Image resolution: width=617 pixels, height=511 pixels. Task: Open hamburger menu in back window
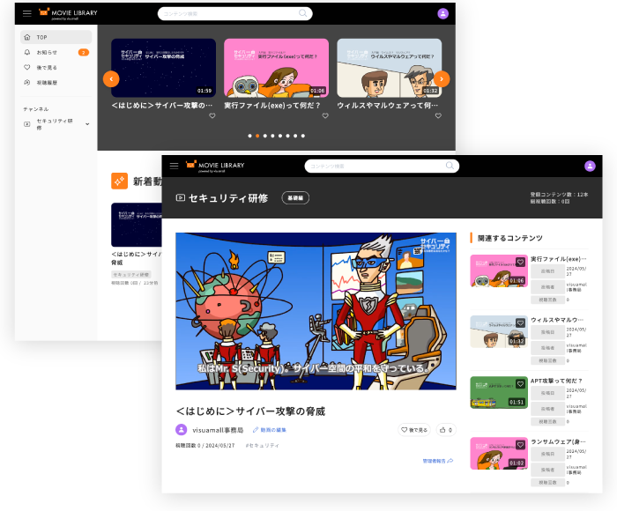coord(26,13)
